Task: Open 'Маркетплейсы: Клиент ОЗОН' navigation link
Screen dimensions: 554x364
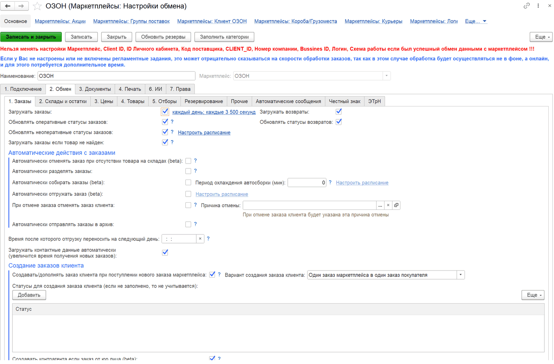Action: (212, 21)
